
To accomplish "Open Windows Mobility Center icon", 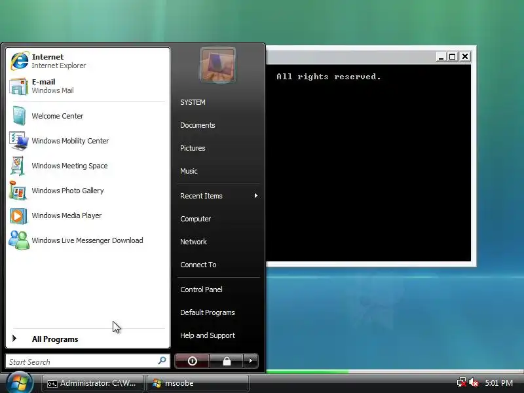I will point(19,141).
